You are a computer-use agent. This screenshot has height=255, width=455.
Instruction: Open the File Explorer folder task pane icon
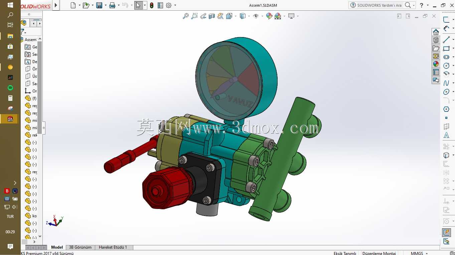tap(436, 48)
